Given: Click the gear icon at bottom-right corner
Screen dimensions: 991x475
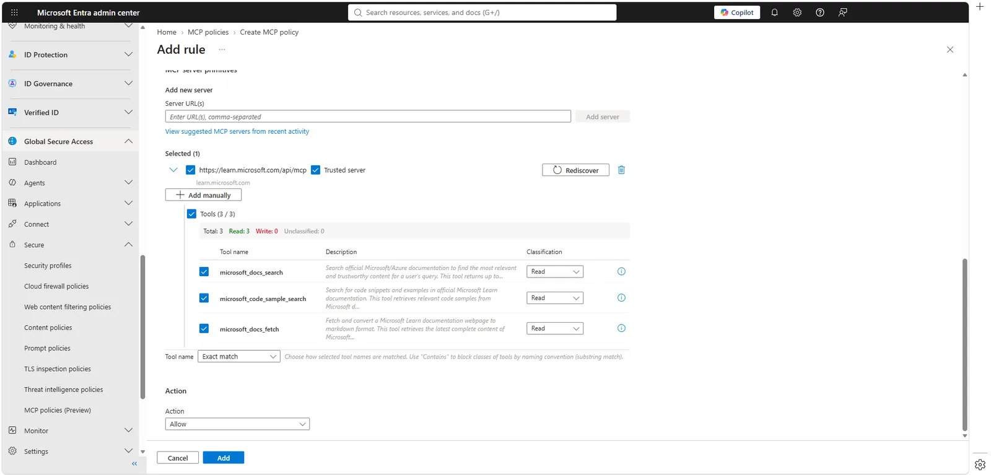Looking at the screenshot, I should [x=980, y=464].
